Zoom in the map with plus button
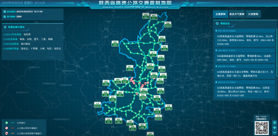Viewport: 278px width, 136px height. pyautogui.click(x=275, y=128)
